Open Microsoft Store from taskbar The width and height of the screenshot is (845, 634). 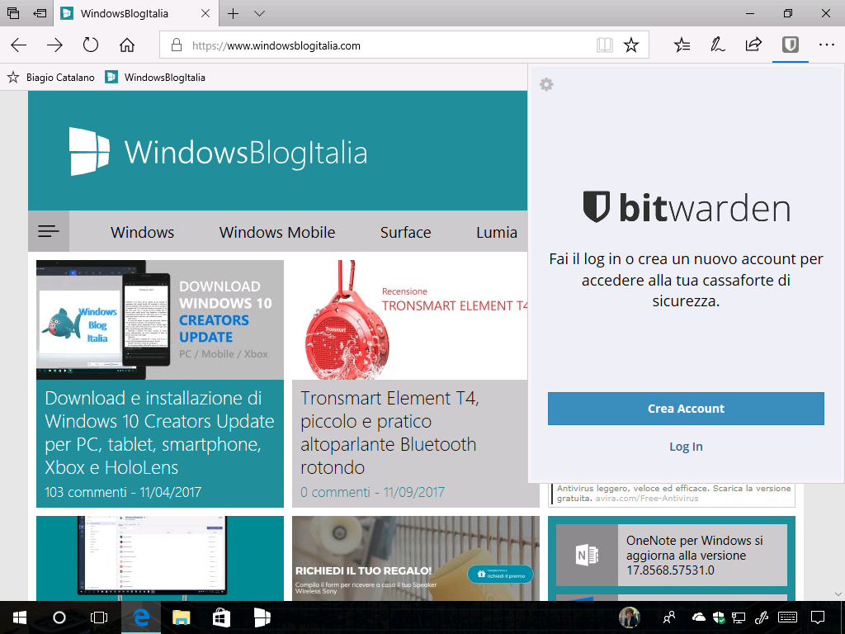221,617
